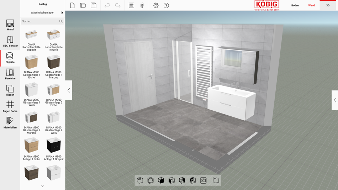Image resolution: width=338 pixels, height=190 pixels.
Task: Undo last action with left arrow
Action: (107, 6)
